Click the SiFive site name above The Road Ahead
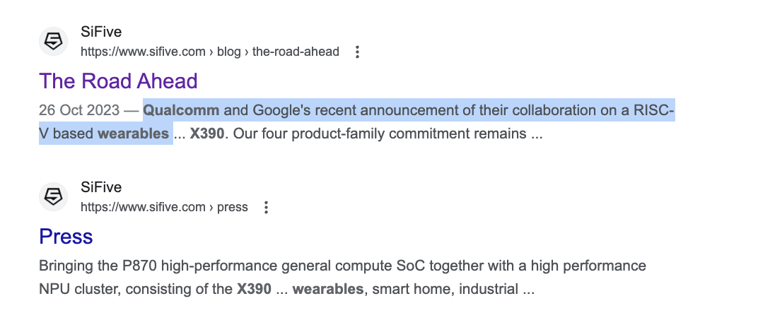Viewport: 758px width, 325px height. point(101,32)
